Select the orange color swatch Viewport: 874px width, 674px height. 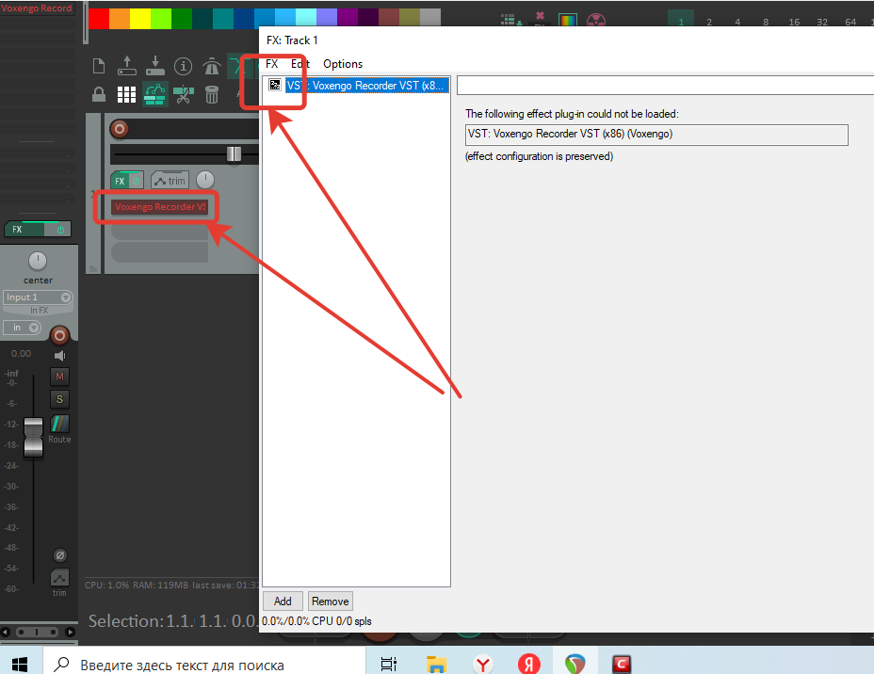120,19
